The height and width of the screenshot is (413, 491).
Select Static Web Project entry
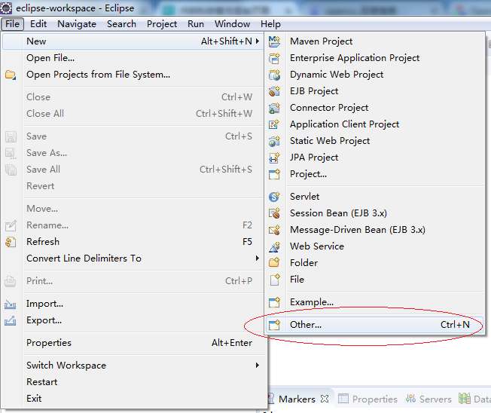click(x=374, y=141)
